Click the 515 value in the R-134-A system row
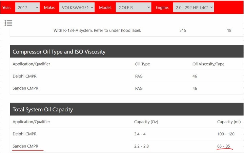 coord(183,30)
